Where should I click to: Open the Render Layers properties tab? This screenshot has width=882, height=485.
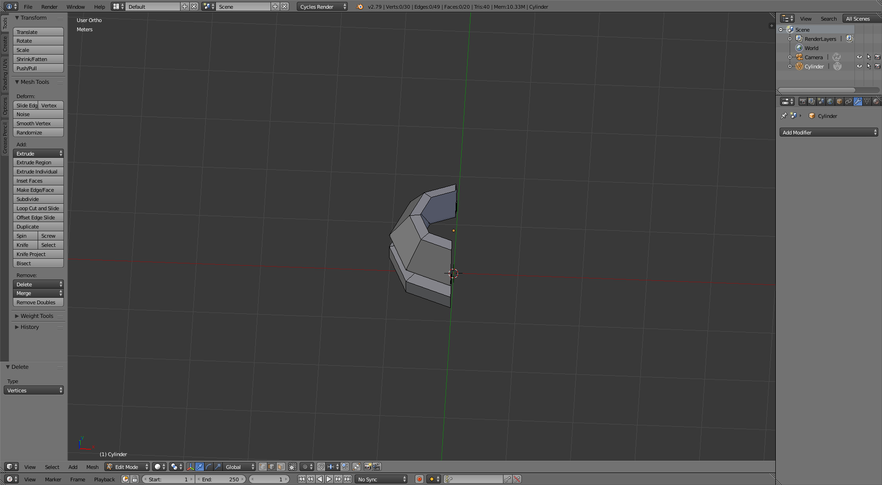tap(812, 101)
